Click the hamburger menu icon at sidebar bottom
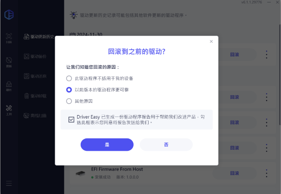This screenshot has width=281, height=194. pyautogui.click(x=9, y=183)
